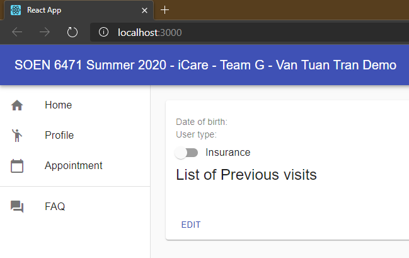409x258 pixels.
Task: Click the Profile person icon
Action: pyautogui.click(x=17, y=136)
